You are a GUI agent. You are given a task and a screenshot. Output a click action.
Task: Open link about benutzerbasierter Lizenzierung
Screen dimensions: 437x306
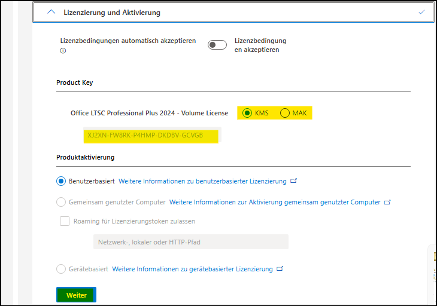pos(202,181)
